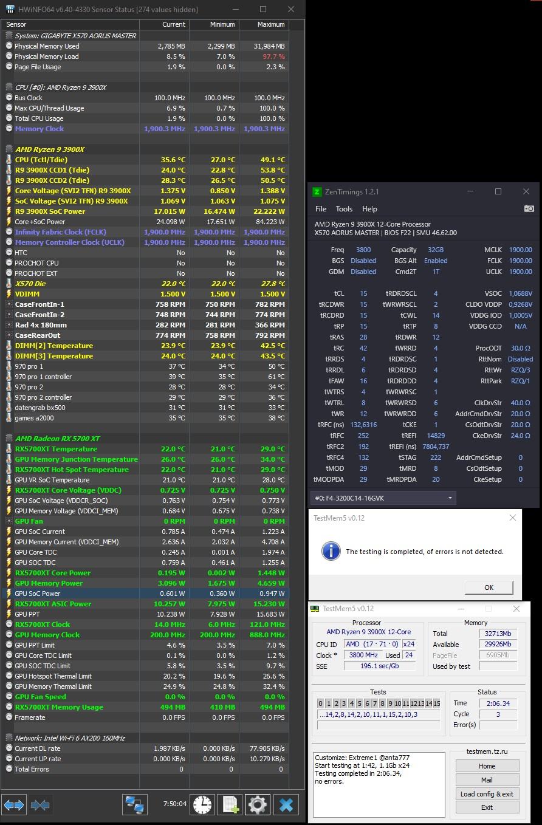
Task: Click the clock icon beside 7:50:04
Action: (202, 805)
